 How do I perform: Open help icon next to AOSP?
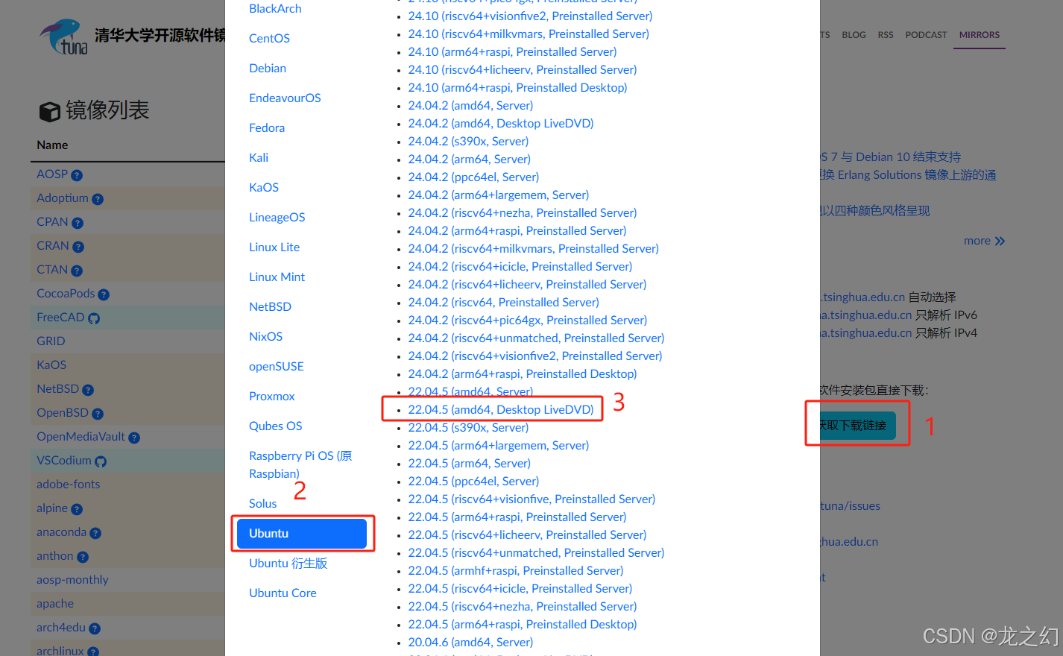tap(77, 175)
